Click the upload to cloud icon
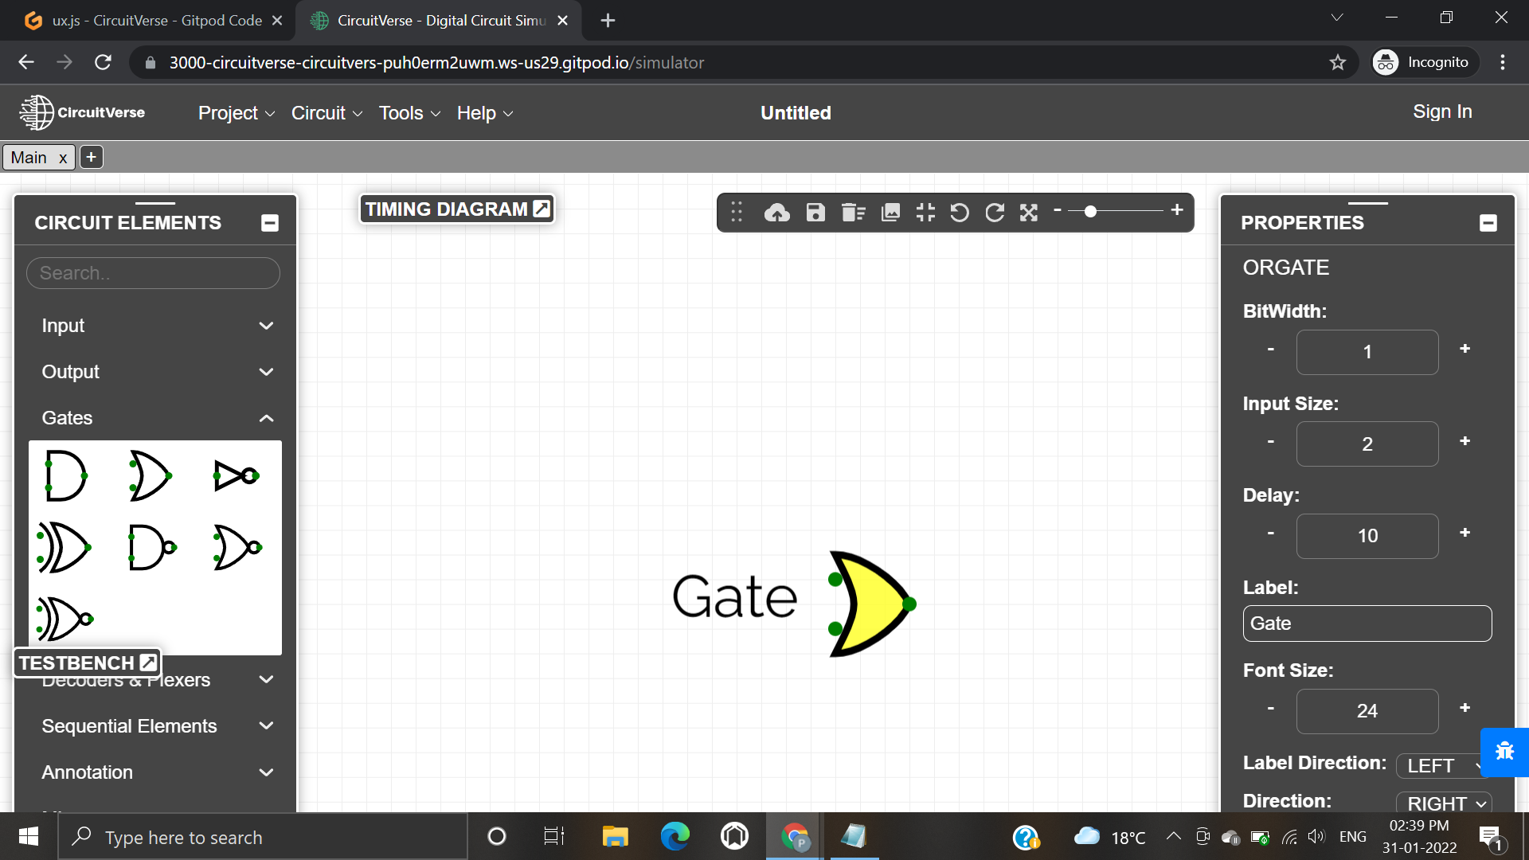 click(x=776, y=213)
